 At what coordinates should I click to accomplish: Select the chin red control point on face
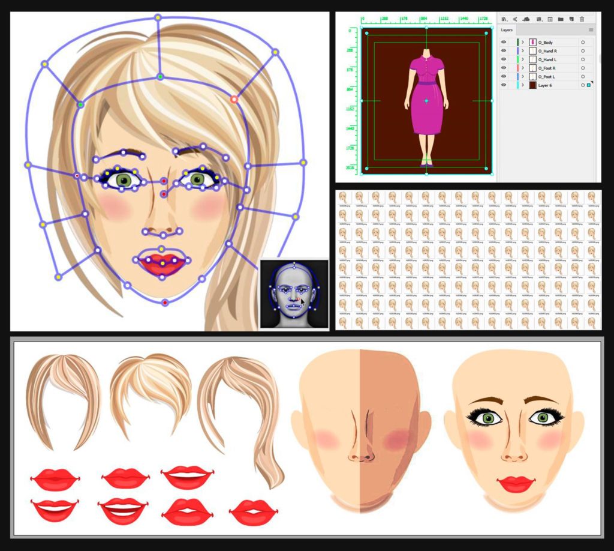(x=165, y=303)
